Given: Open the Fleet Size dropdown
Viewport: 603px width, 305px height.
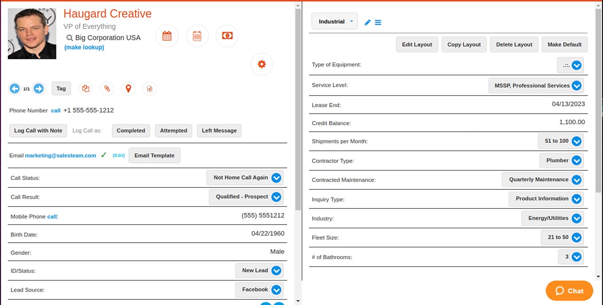Looking at the screenshot, I should (x=576, y=238).
